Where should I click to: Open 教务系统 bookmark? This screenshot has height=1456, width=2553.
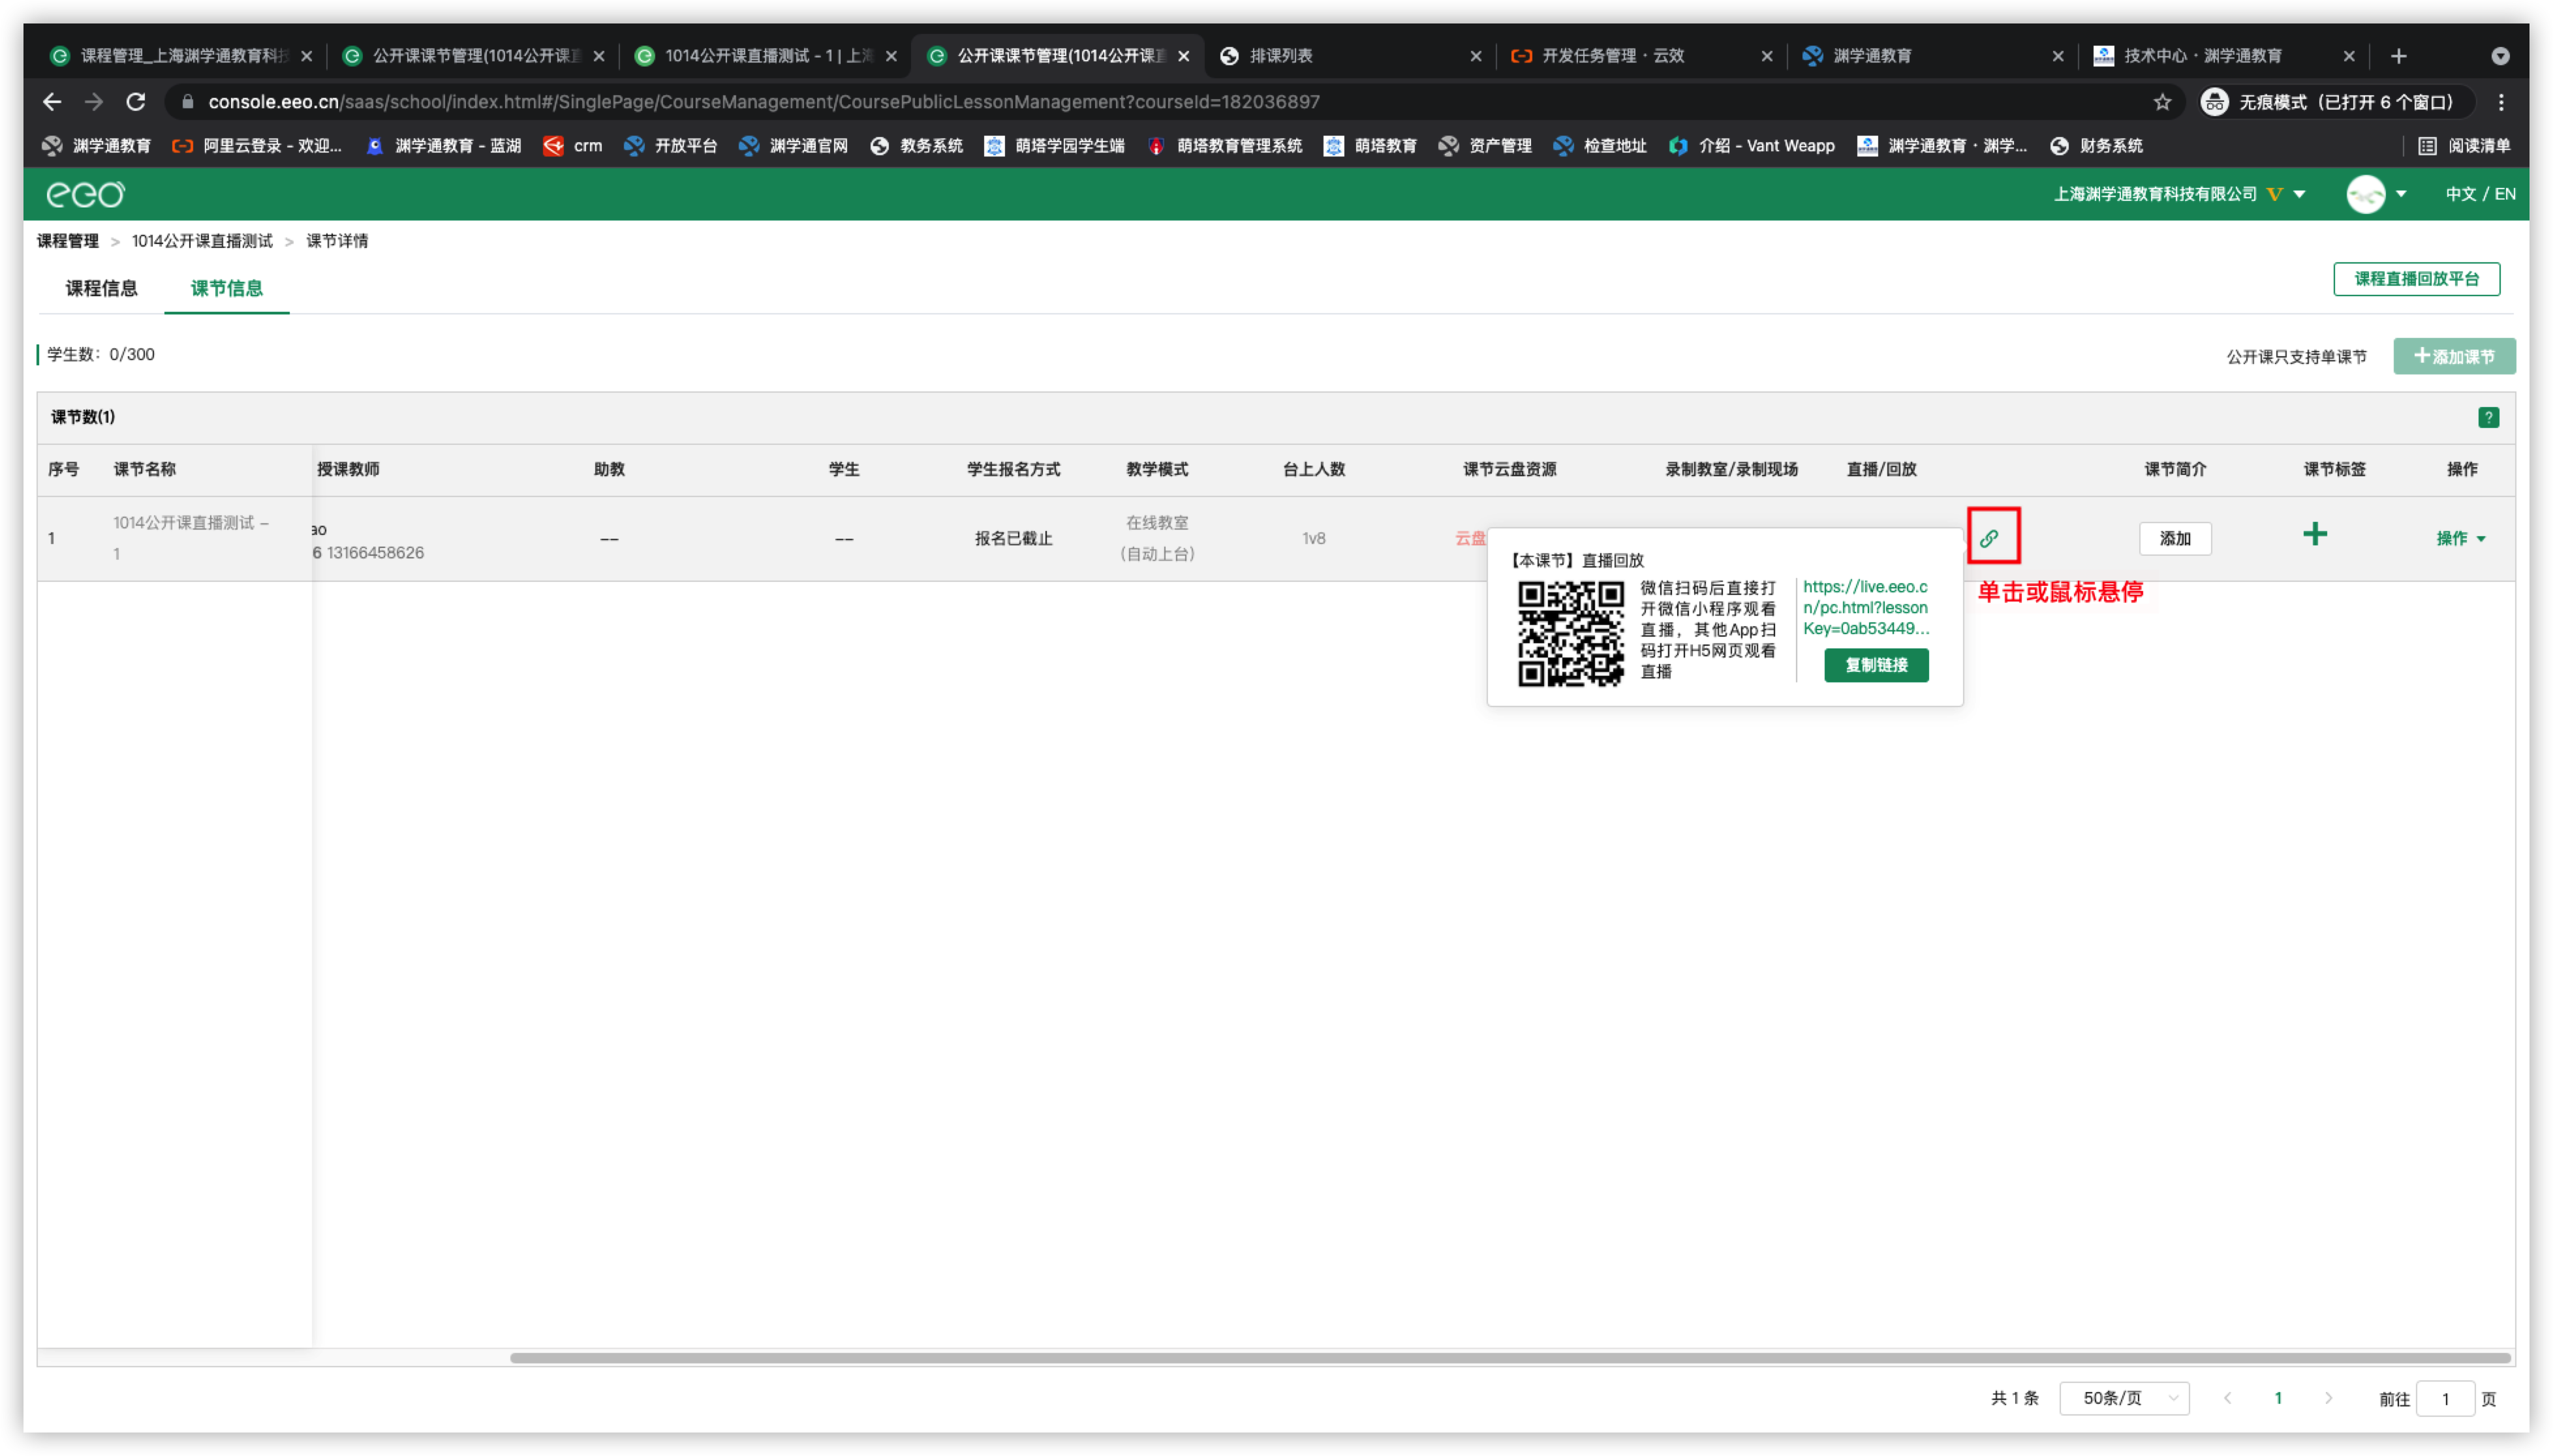(x=916, y=146)
